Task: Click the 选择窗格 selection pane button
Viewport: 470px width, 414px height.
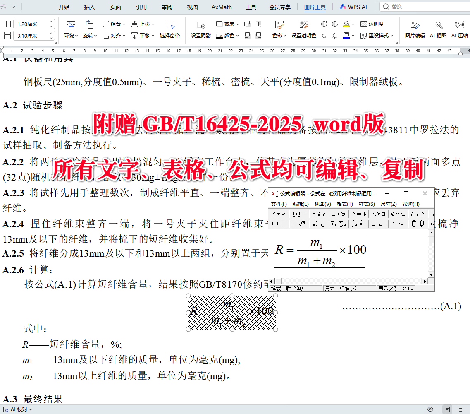Action: 170,30
